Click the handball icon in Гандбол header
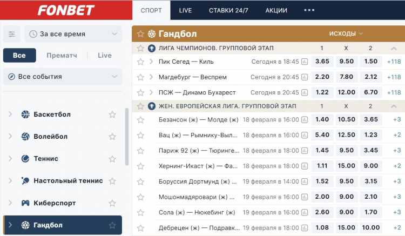 (x=152, y=34)
